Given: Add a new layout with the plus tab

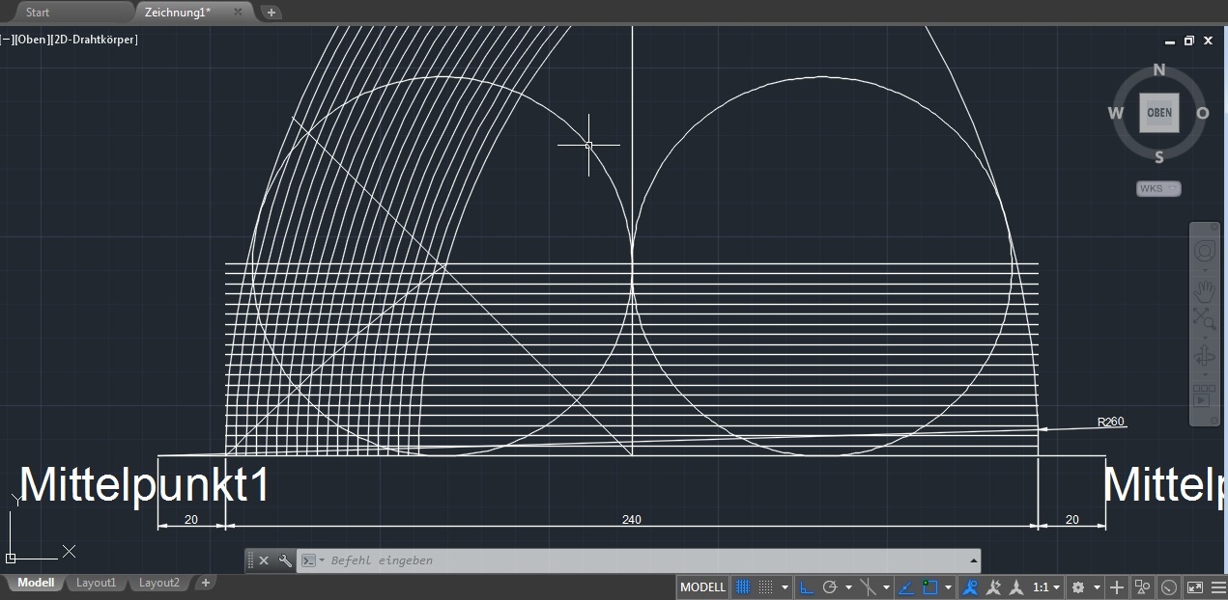Looking at the screenshot, I should [206, 583].
